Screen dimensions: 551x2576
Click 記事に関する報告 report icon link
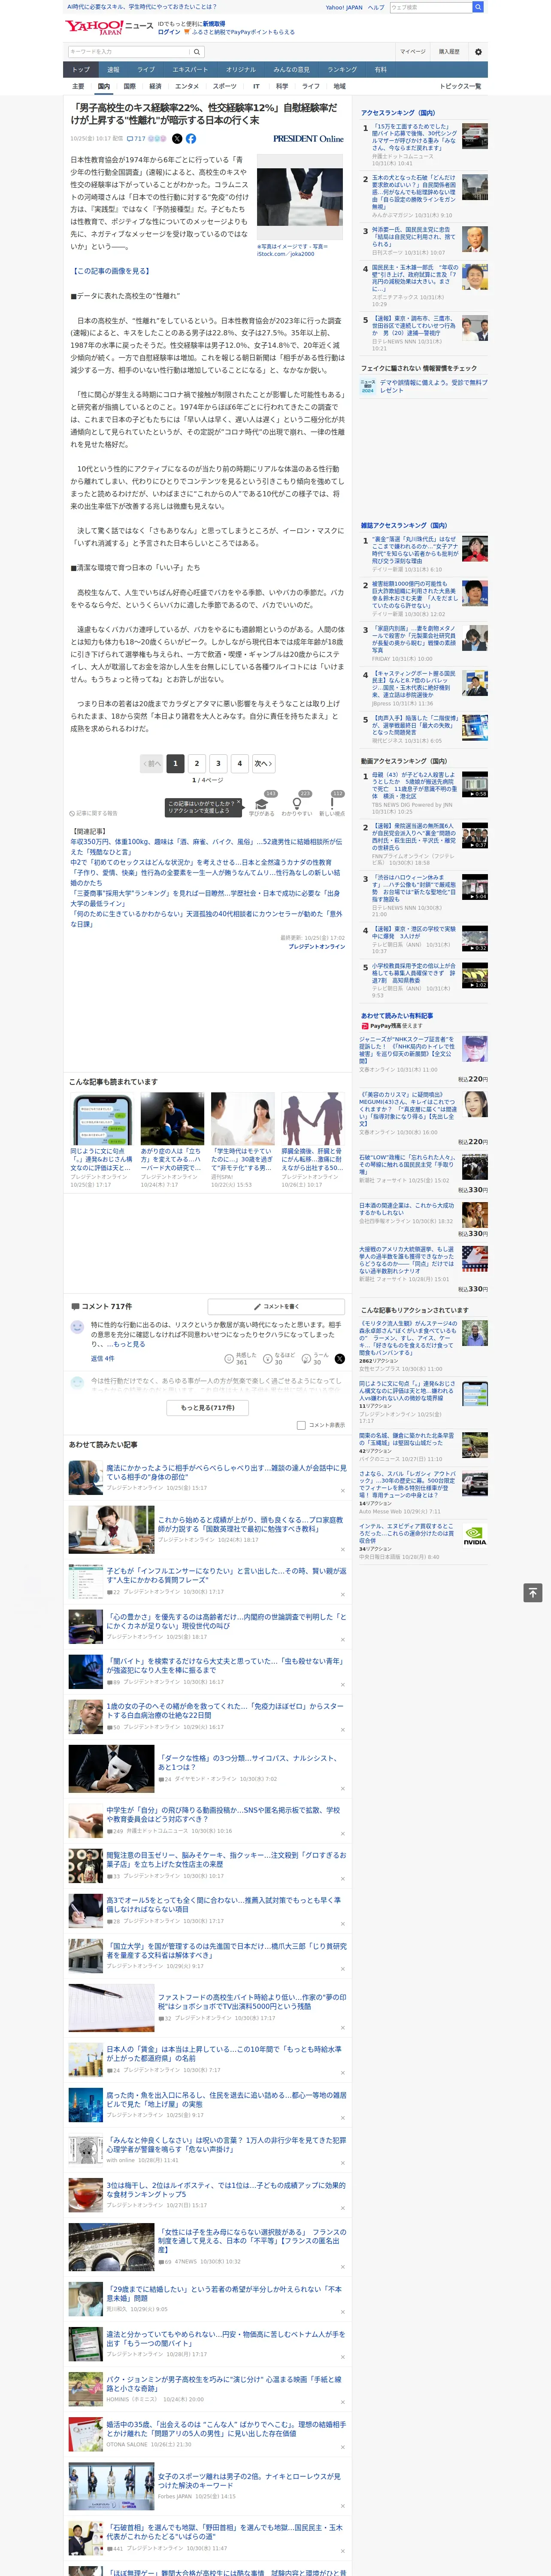tap(93, 813)
